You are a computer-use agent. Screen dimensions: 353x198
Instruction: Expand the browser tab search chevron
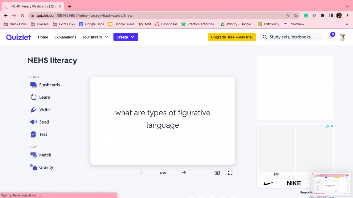tap(347, 6)
